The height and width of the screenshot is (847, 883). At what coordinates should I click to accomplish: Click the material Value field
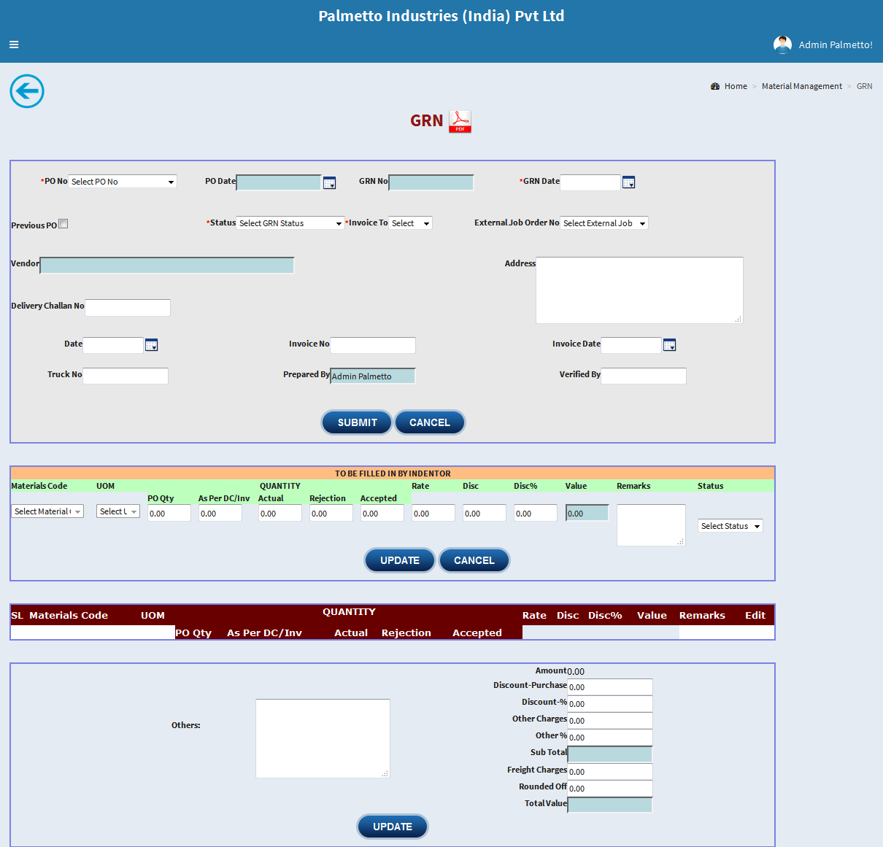coord(587,513)
